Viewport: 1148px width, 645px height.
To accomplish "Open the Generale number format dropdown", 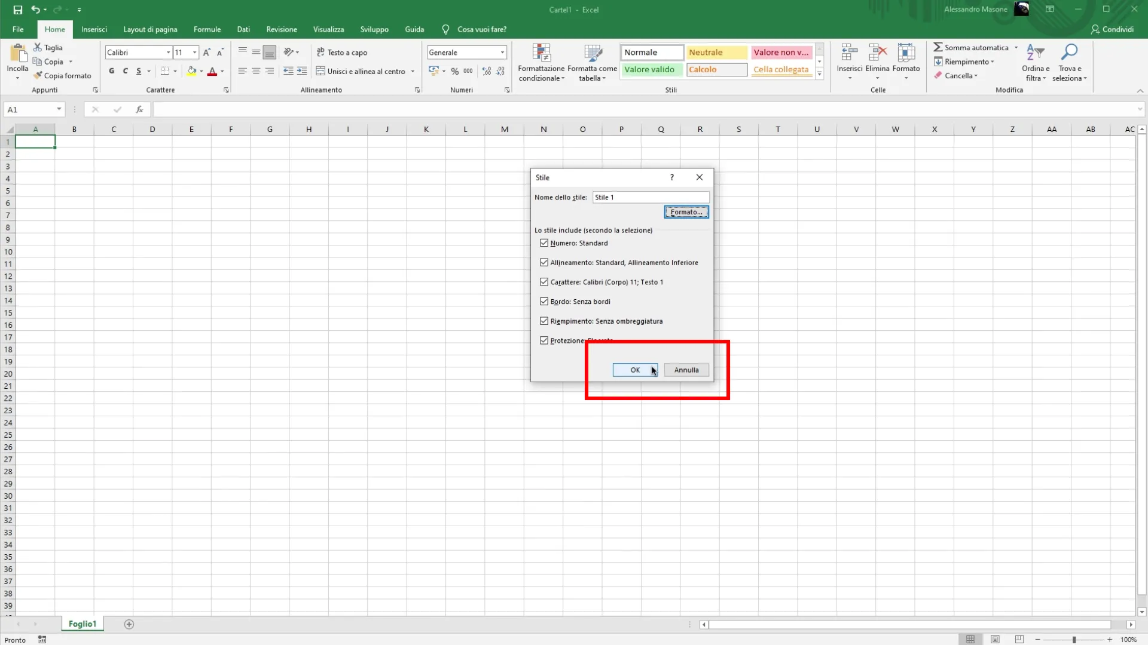I will (x=502, y=53).
